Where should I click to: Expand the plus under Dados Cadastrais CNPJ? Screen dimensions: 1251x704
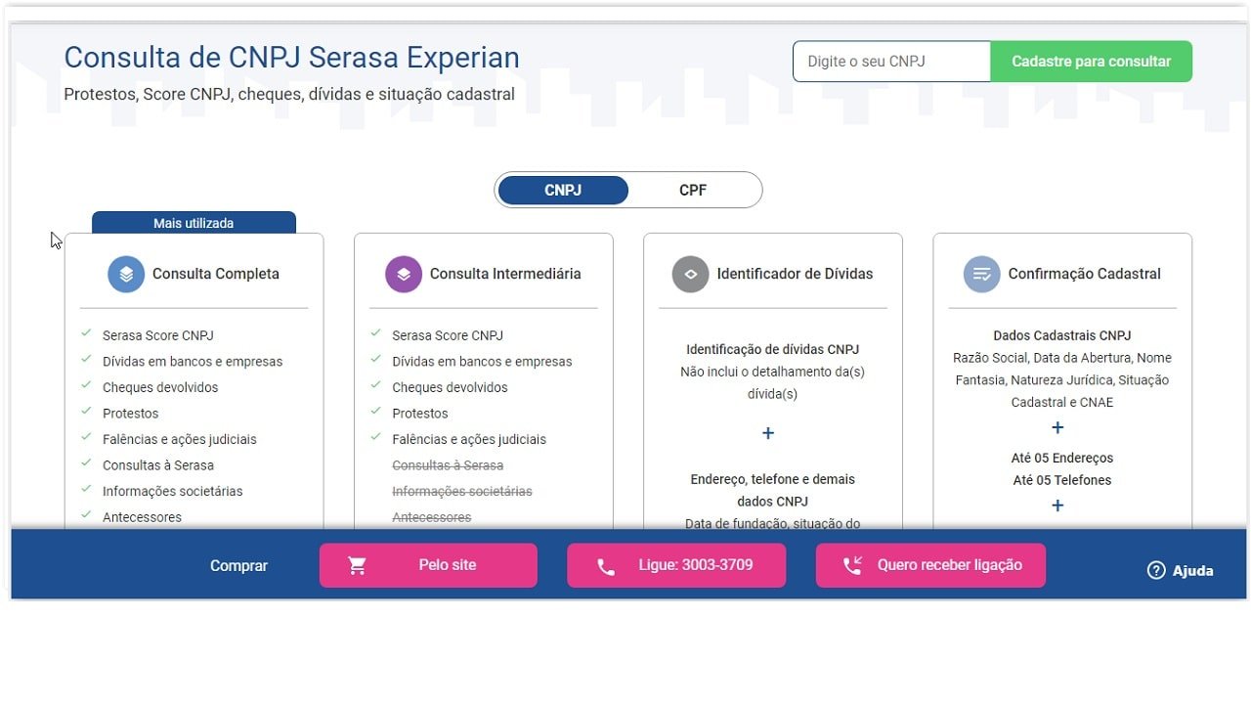click(1057, 427)
